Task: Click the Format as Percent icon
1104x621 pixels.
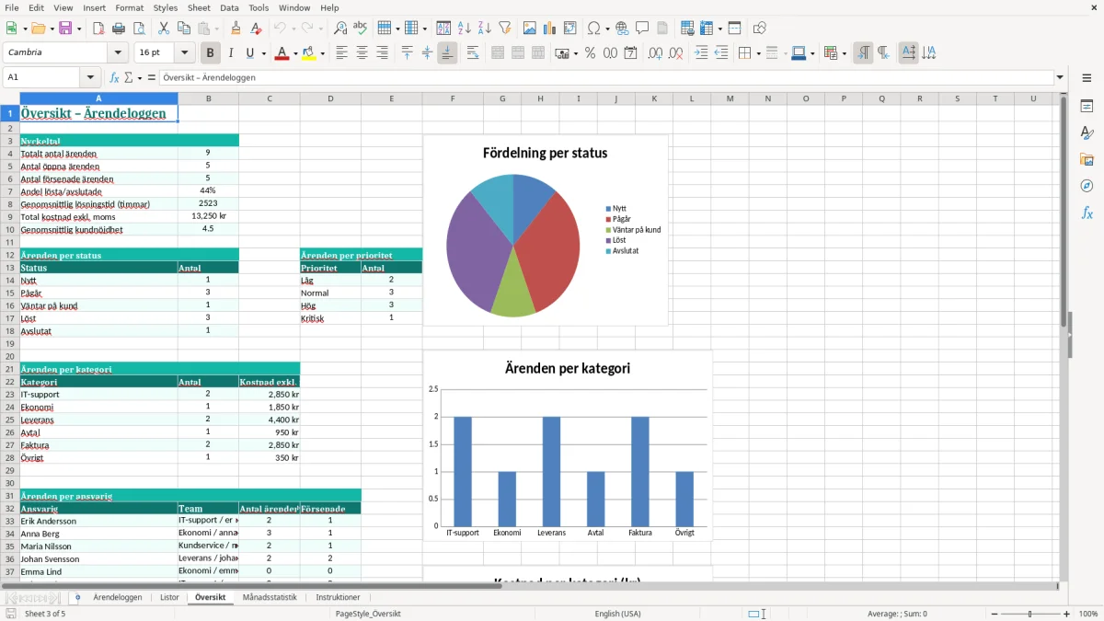Action: pyautogui.click(x=591, y=53)
